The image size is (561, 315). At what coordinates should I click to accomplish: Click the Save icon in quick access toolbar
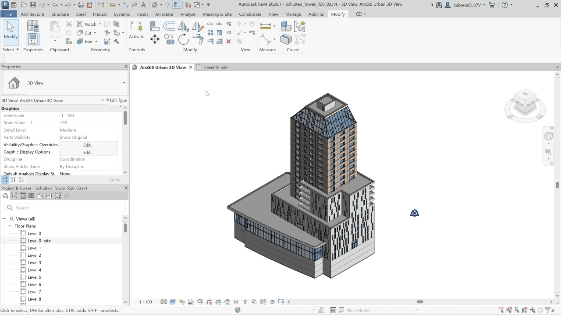tap(33, 5)
